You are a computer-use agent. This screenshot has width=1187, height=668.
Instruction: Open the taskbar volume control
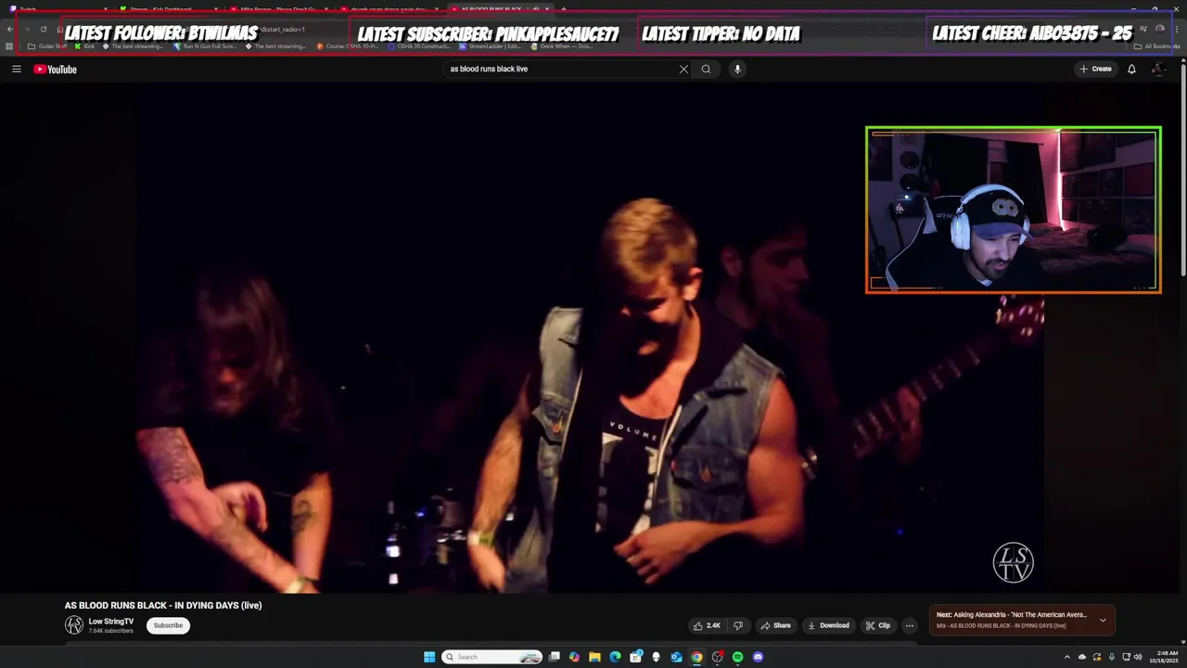coord(1138,657)
